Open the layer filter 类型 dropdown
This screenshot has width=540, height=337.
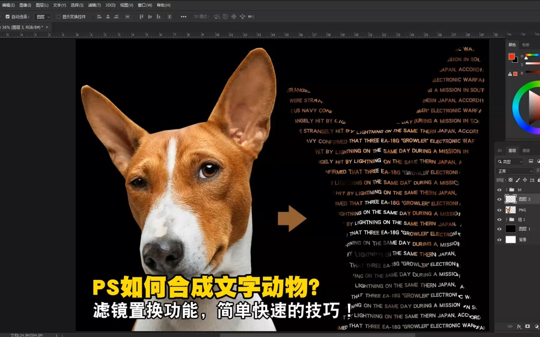(509, 161)
